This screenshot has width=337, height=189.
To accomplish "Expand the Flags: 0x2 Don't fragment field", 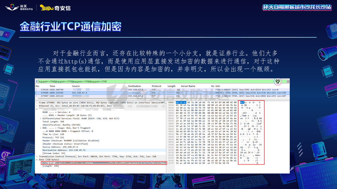I will (40, 128).
